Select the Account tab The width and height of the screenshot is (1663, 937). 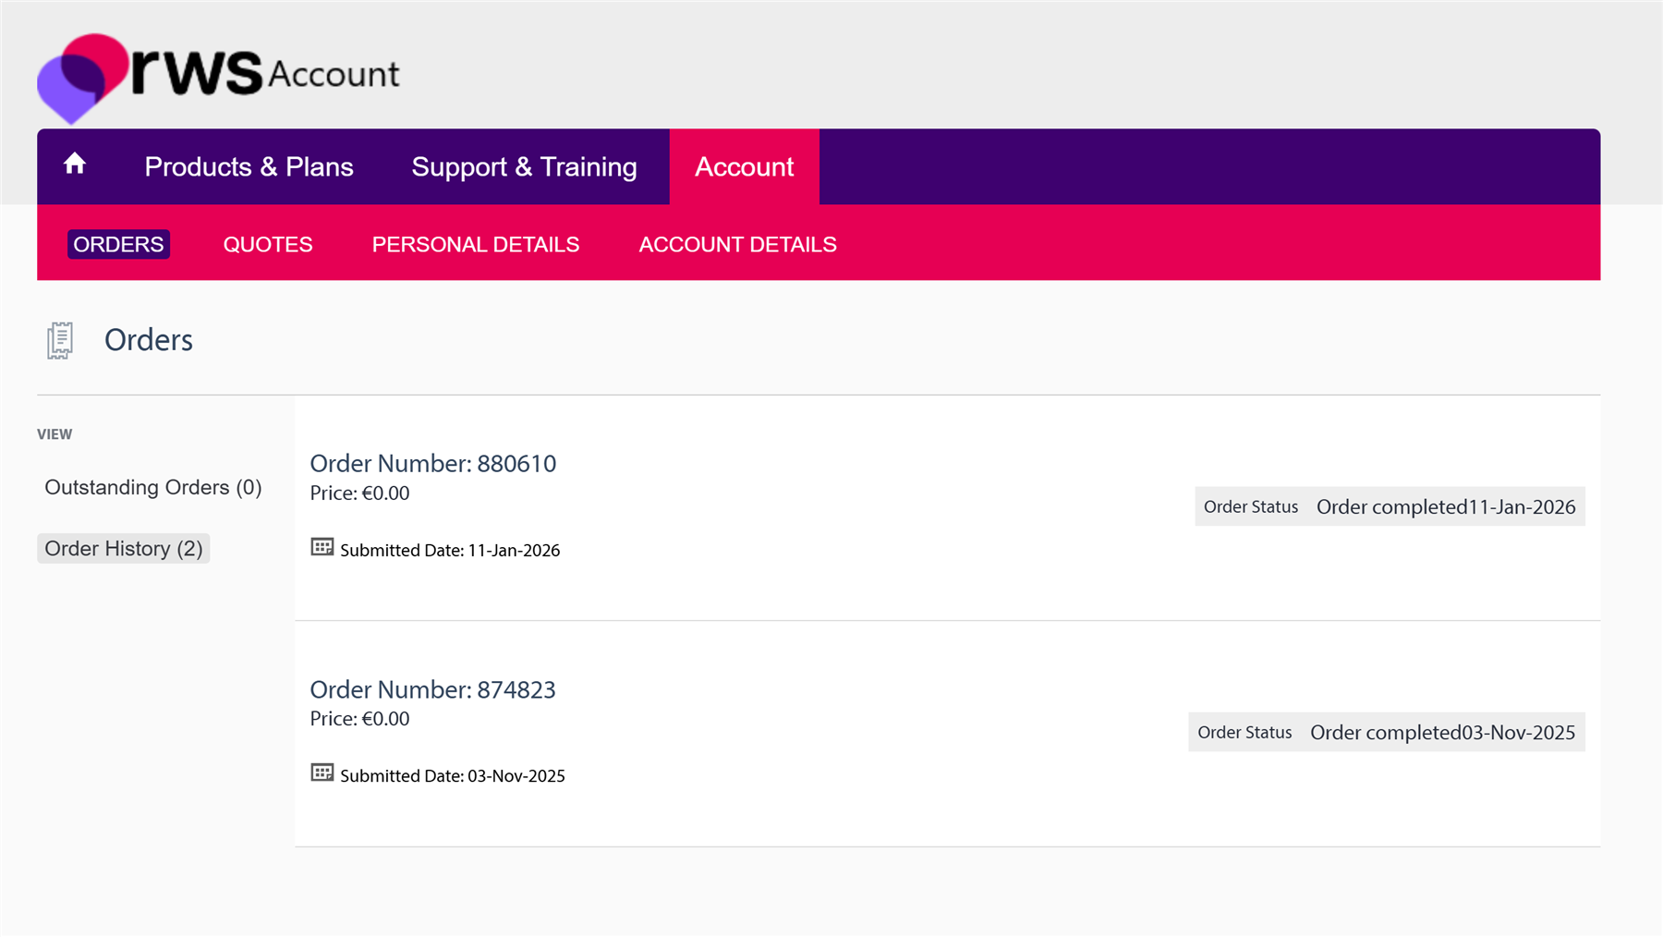[745, 166]
